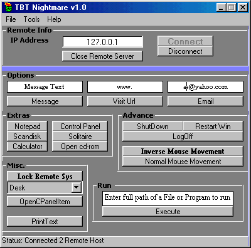Click the Visit Url button
This screenshot has width=251, height=248.
coord(125,101)
